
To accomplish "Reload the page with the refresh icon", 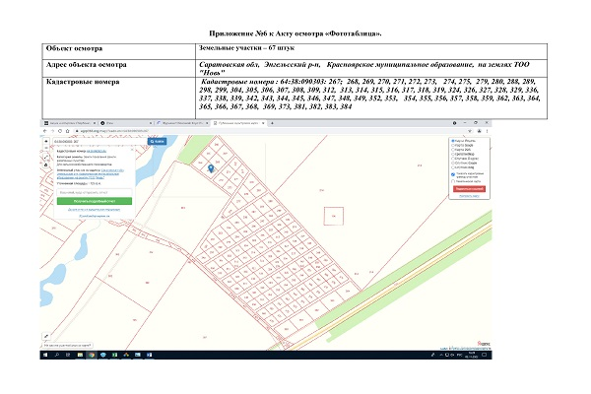I will tap(60, 129).
